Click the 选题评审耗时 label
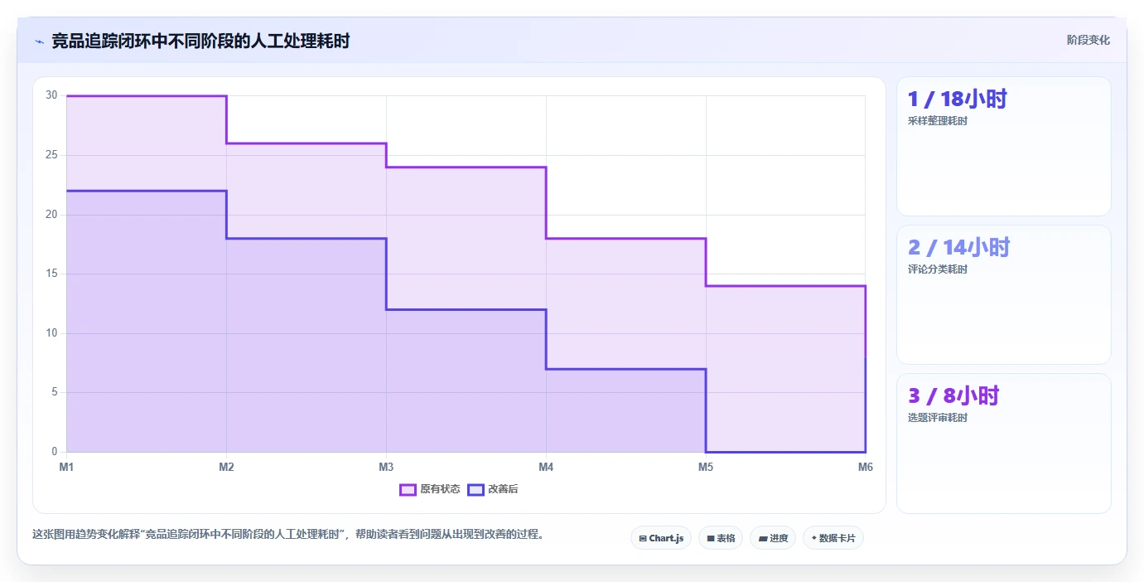Viewport: 1144px width, 582px height. coord(937,418)
